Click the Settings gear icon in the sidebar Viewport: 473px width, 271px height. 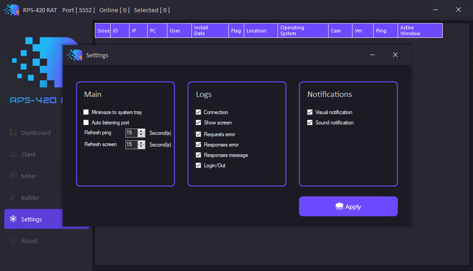pyautogui.click(x=13, y=220)
